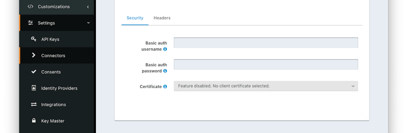Expand the Customizations menu arrow
This screenshot has width=407, height=133.
(88, 7)
